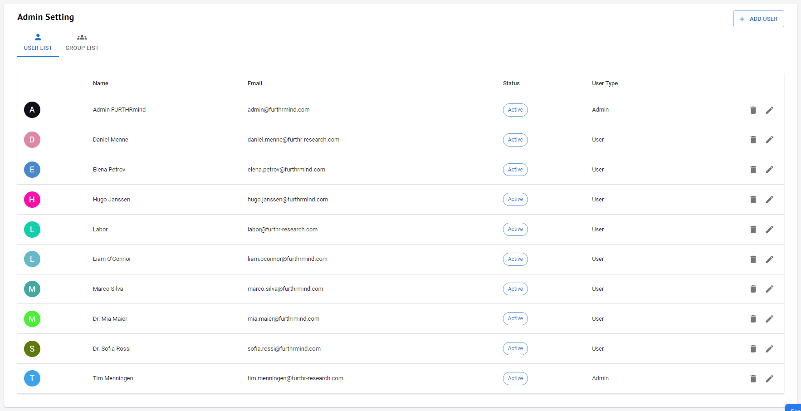Delete the Dr. Sofia Rossi user
Screen dimensions: 801x411
pos(753,348)
